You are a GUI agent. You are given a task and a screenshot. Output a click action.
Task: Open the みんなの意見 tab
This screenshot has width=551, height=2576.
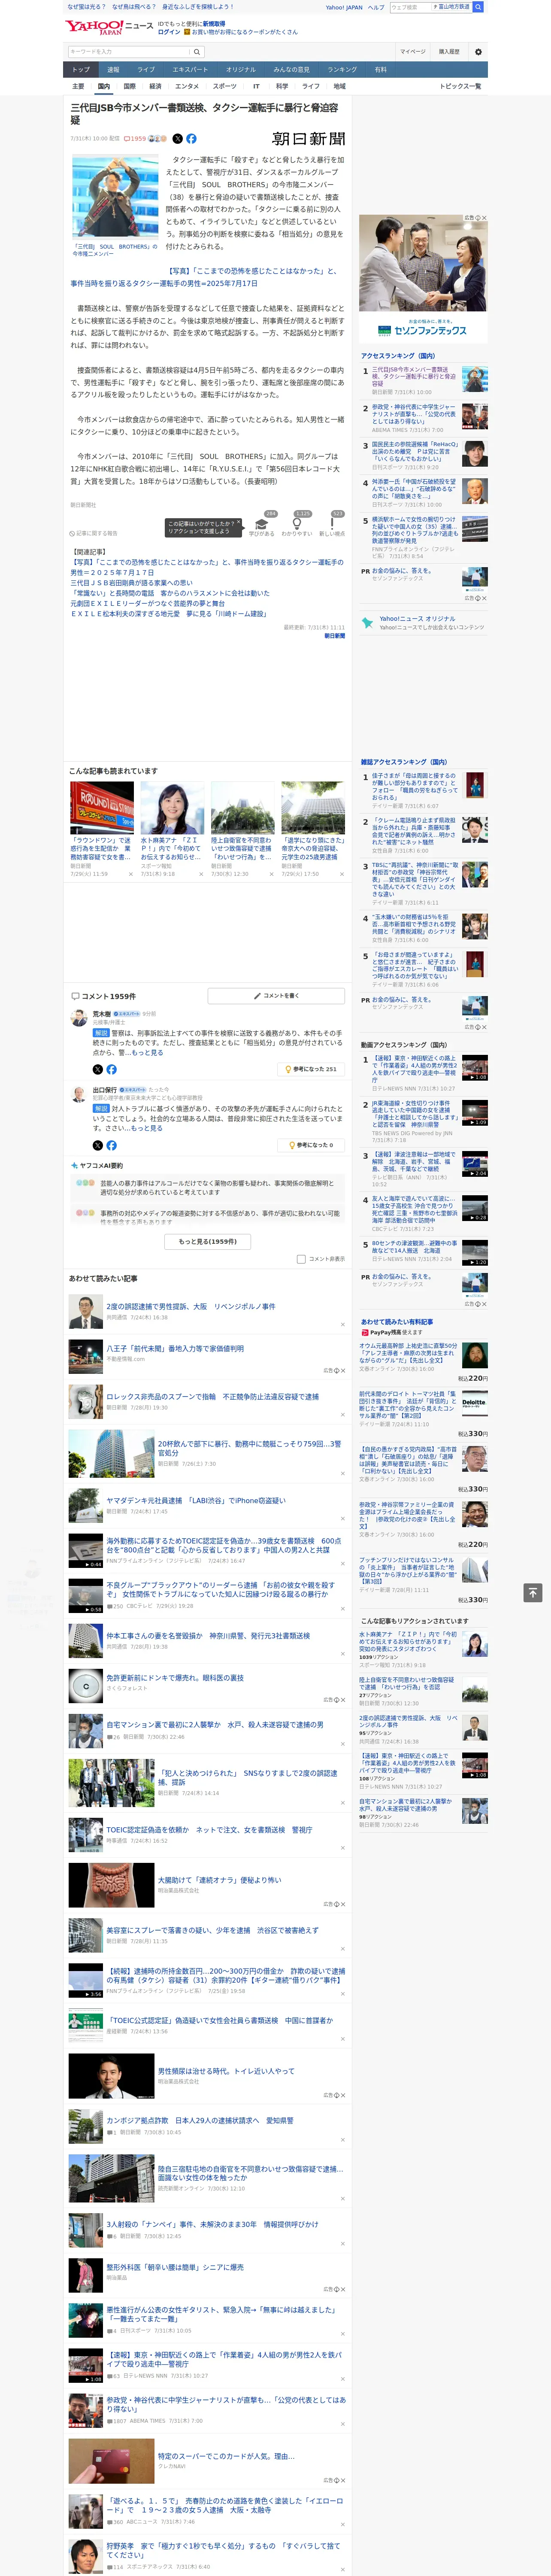[x=291, y=70]
